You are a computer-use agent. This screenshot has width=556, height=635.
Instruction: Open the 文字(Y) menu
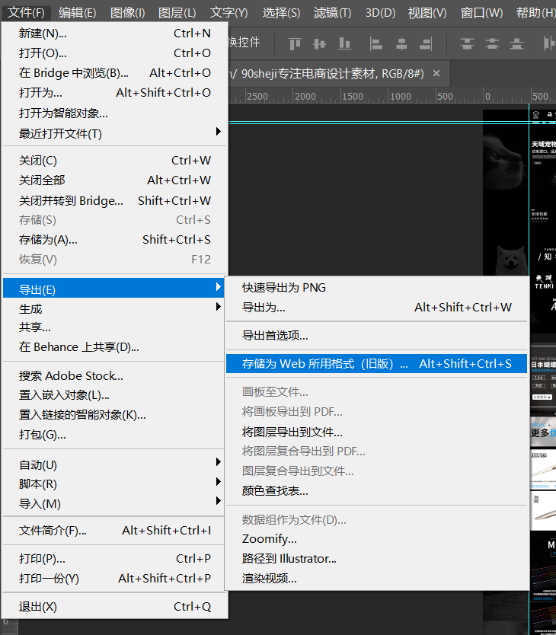pos(228,13)
